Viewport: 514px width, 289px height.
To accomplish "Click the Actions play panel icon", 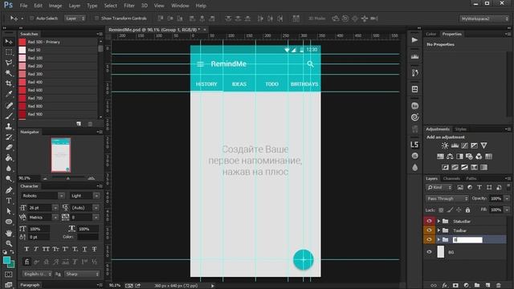I will click(414, 40).
